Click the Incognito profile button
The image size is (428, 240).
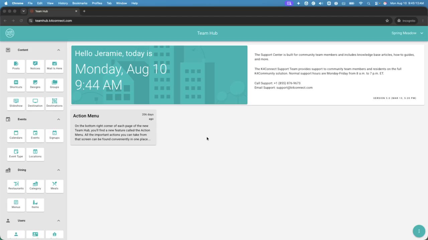(406, 21)
